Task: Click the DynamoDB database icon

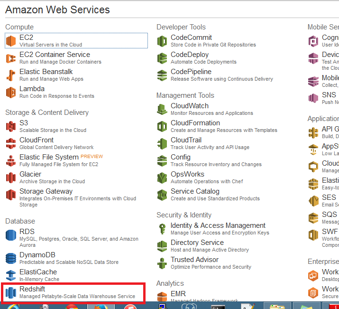Action: click(x=11, y=258)
